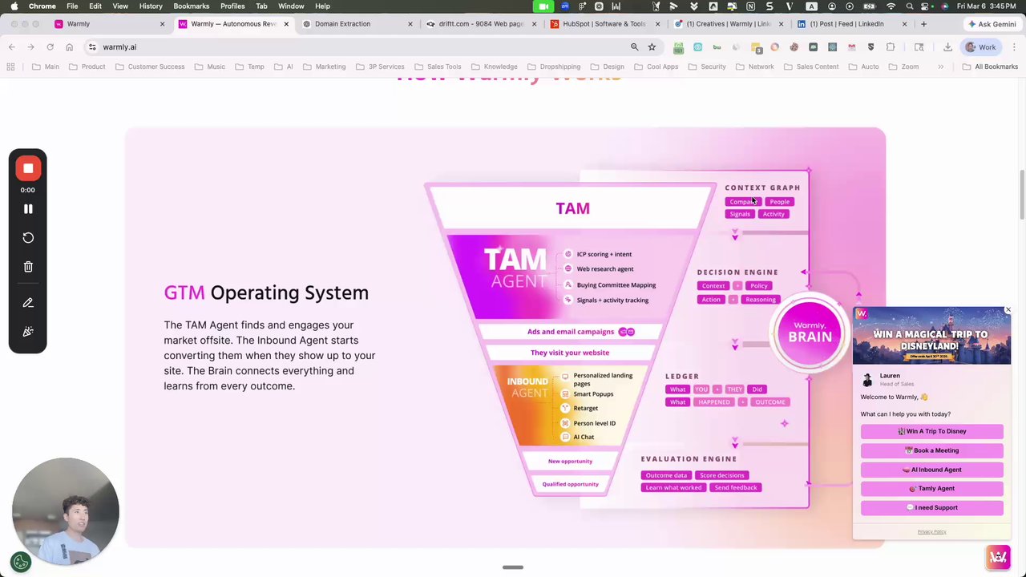Click the Warmly chat launcher icon
This screenshot has height=577, width=1026.
(x=998, y=557)
